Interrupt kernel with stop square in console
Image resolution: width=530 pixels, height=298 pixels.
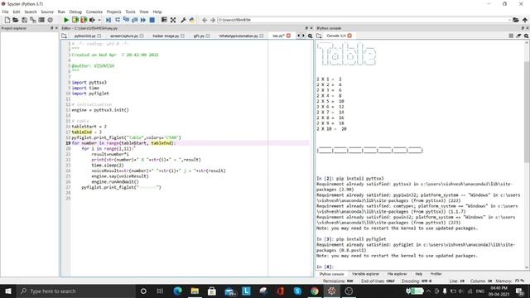tap(511, 36)
